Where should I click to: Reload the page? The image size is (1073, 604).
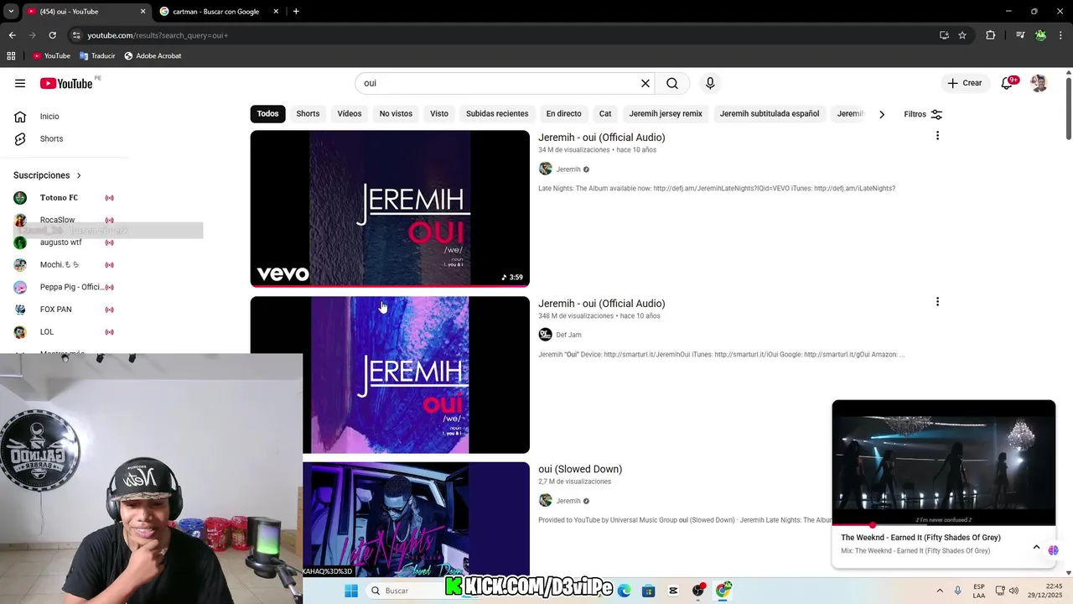pos(52,35)
